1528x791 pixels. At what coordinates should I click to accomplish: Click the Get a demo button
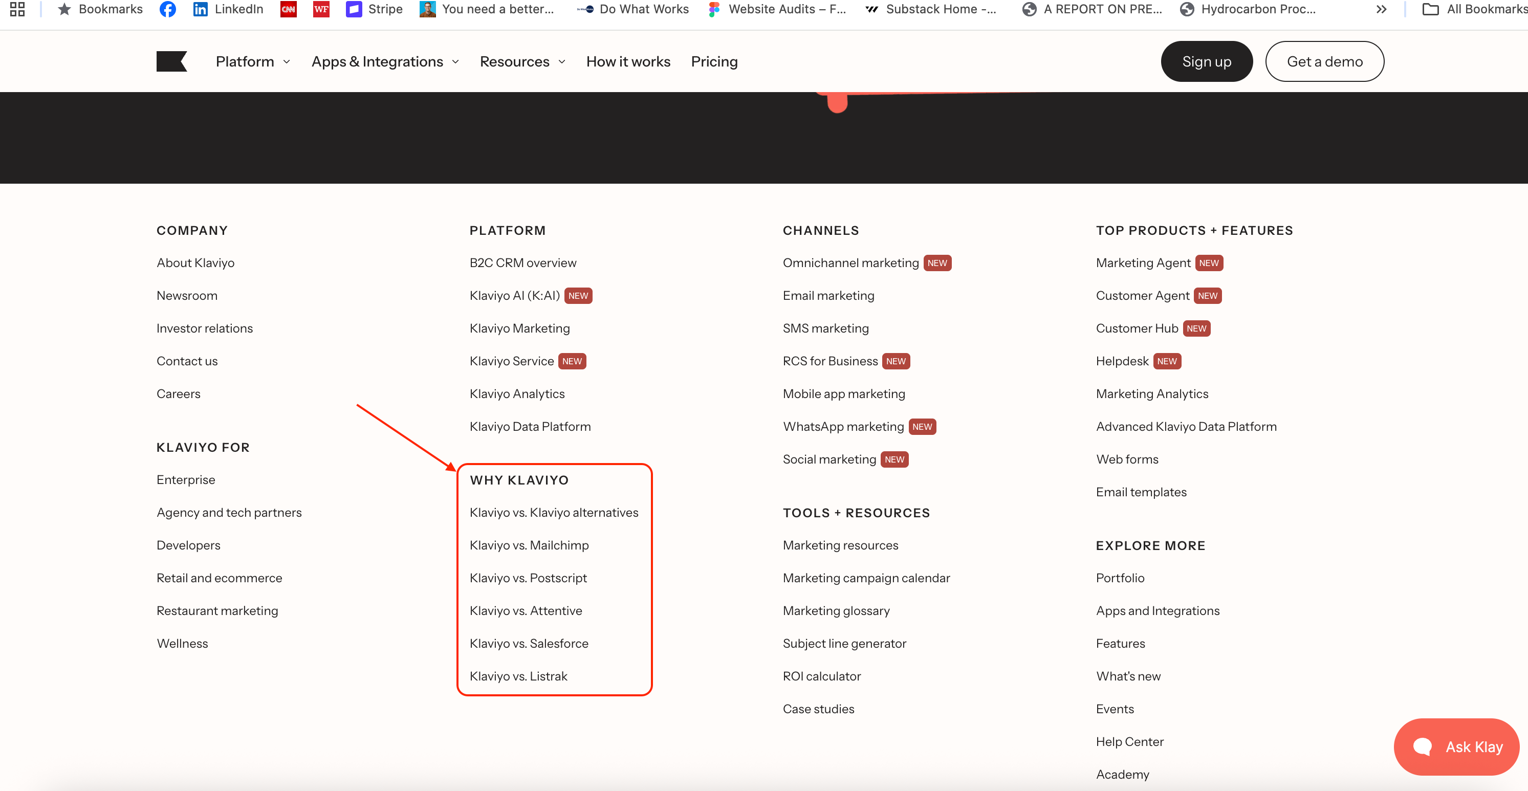tap(1324, 61)
